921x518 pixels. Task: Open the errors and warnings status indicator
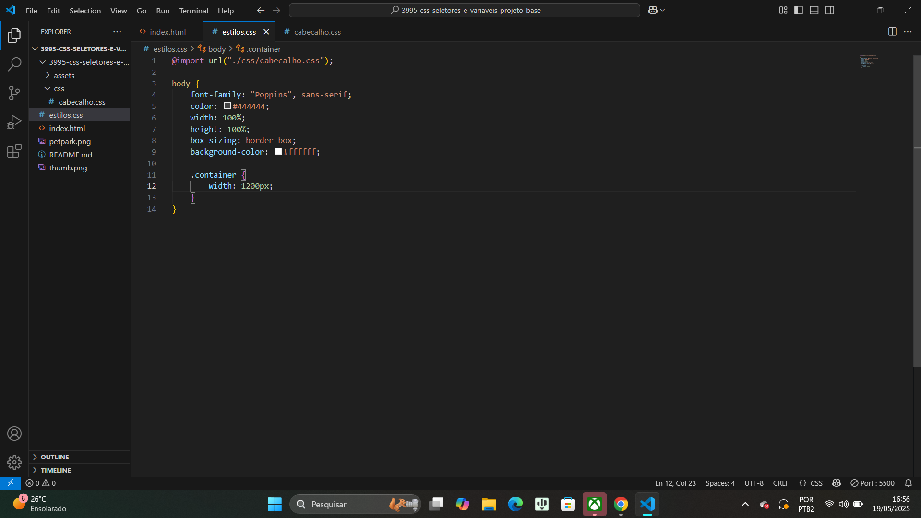click(x=41, y=483)
